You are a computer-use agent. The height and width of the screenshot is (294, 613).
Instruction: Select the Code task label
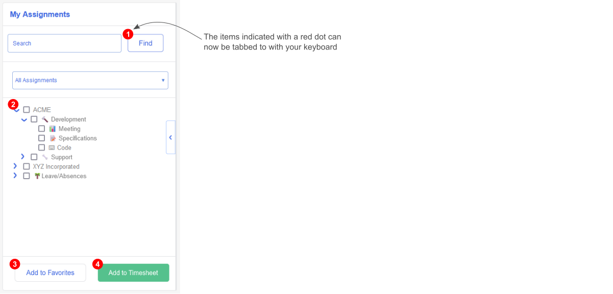pos(64,148)
